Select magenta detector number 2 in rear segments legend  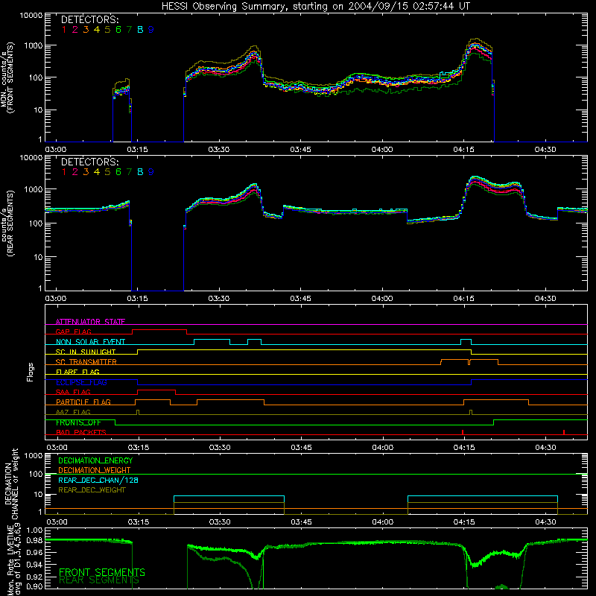click(x=75, y=172)
